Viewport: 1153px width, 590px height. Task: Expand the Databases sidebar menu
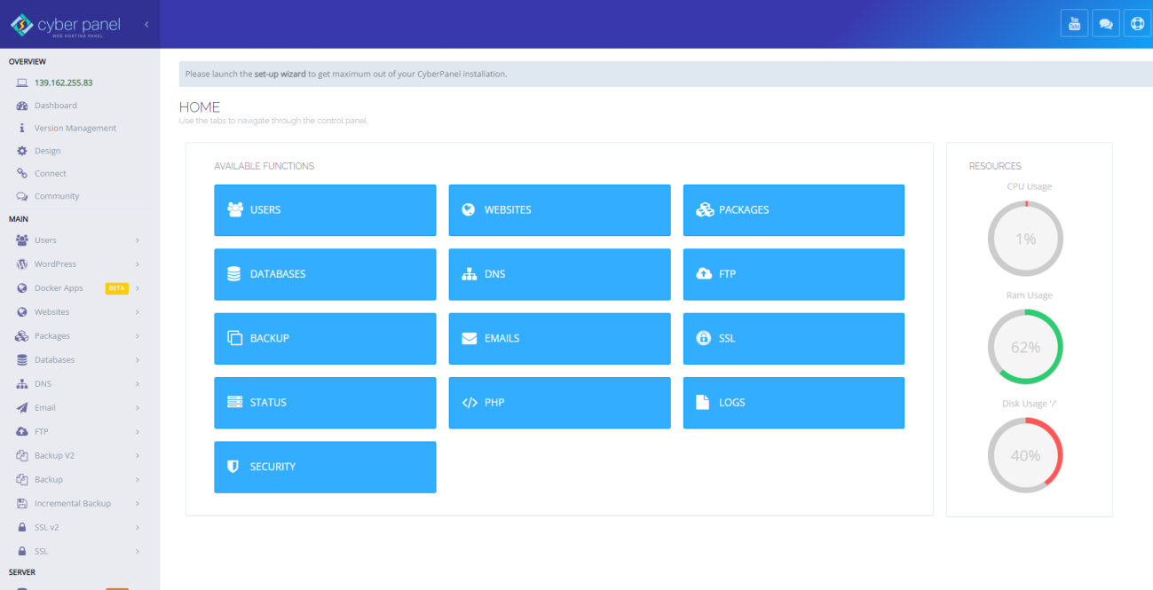click(80, 360)
